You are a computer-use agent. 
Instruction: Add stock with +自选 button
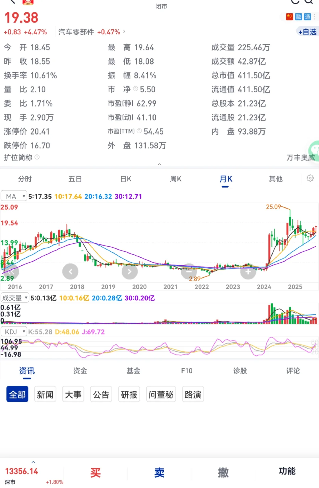pos(307,32)
